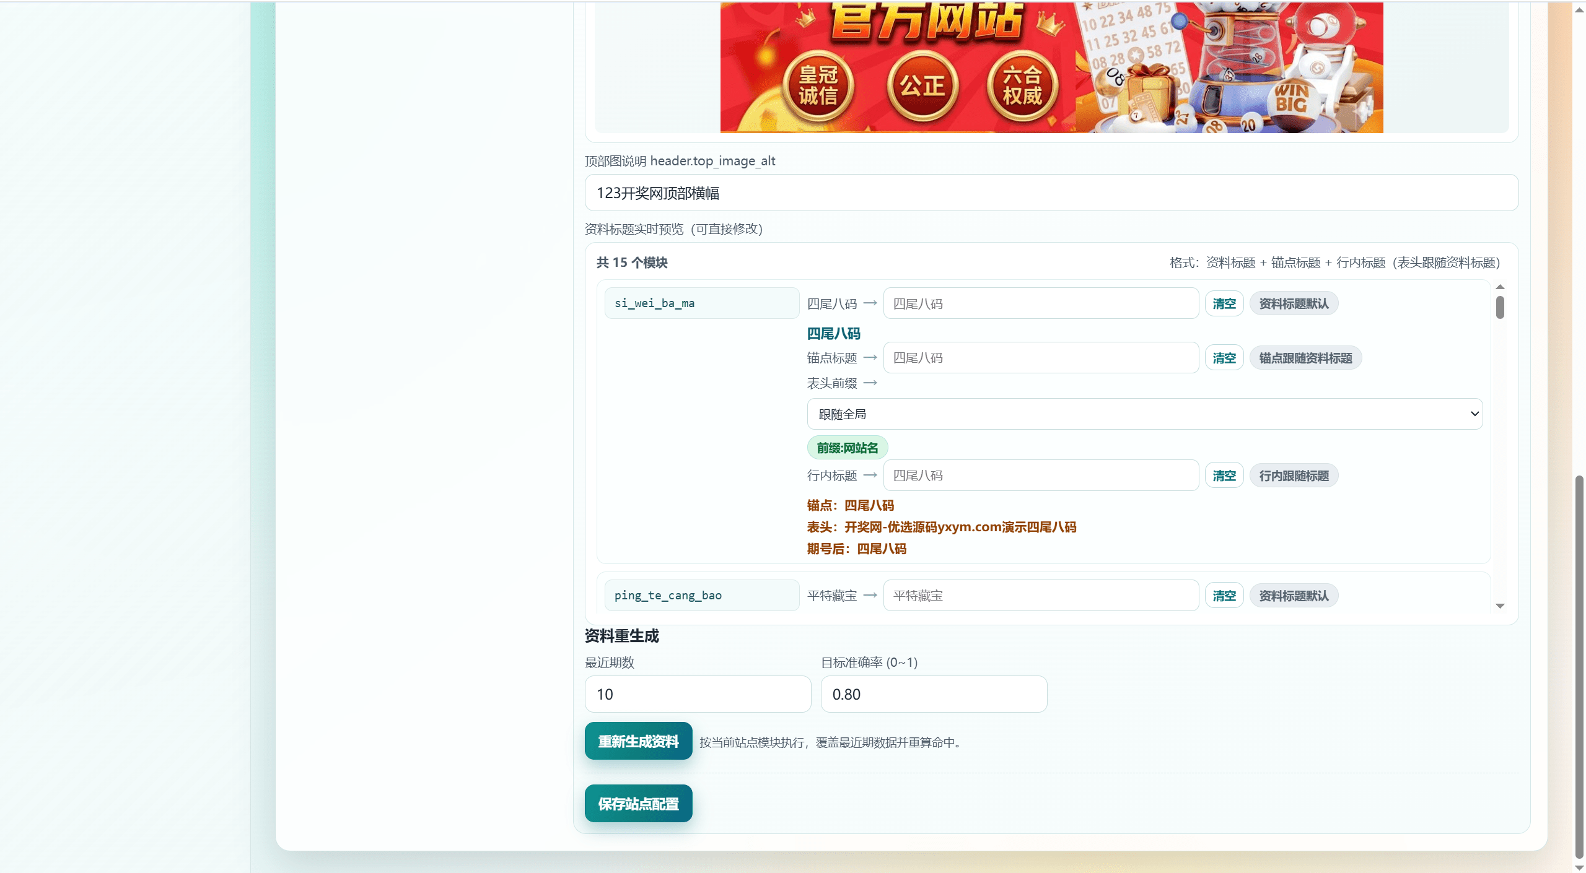
Task: Click the 保存站点配置 button
Action: (x=638, y=804)
